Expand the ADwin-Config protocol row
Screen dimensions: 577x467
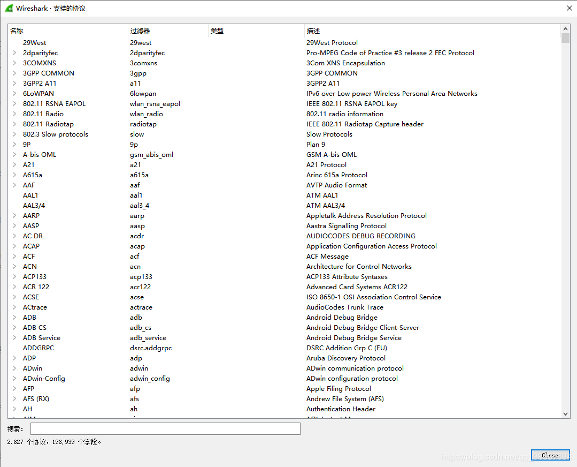coord(15,378)
